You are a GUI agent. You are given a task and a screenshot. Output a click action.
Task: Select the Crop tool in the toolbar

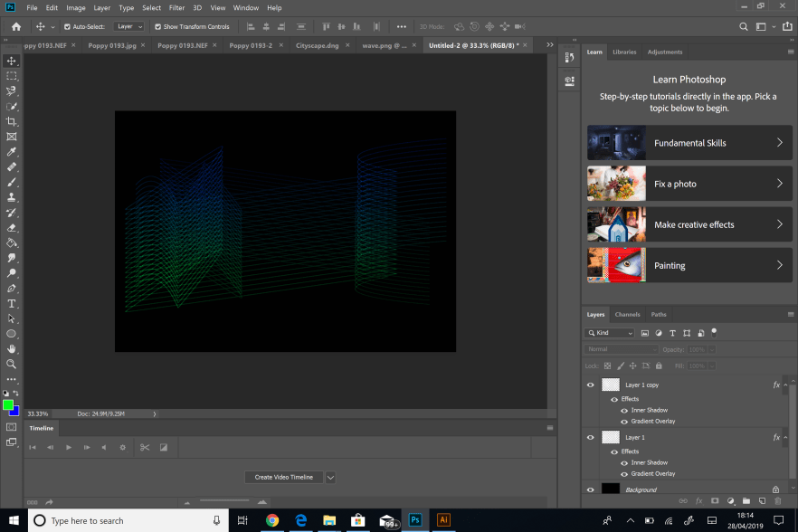12,121
